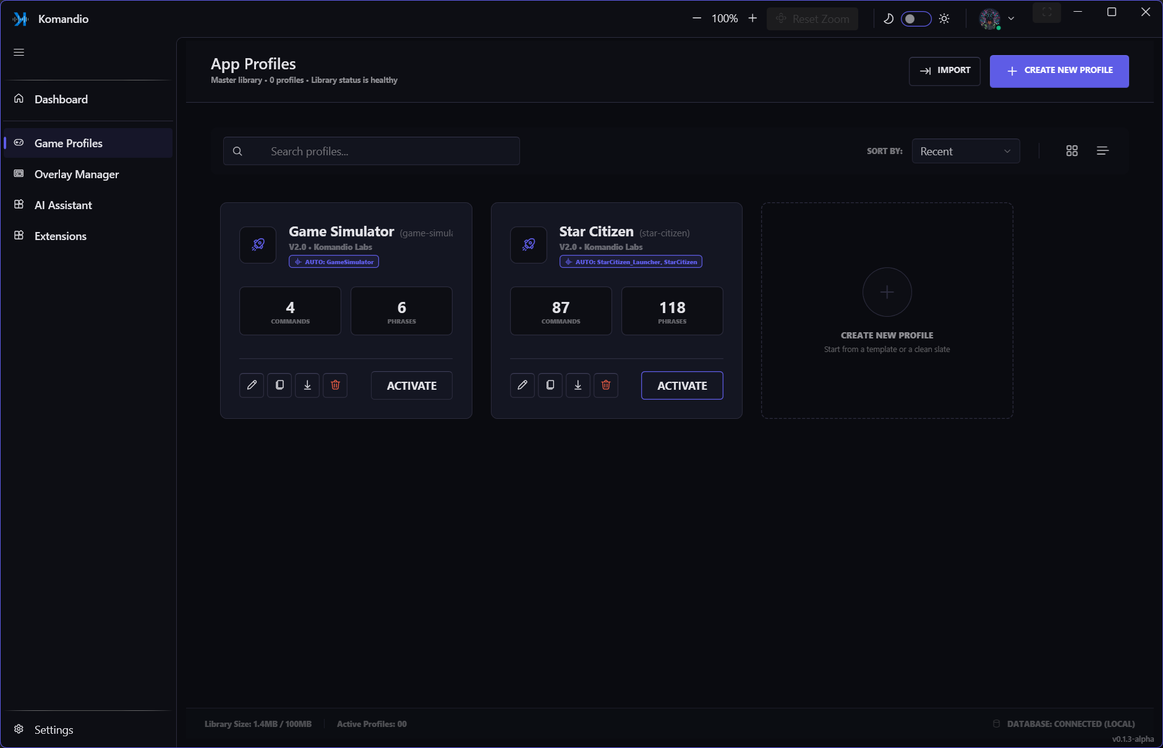
Task: Activate the Star Citizen profile
Action: pos(682,385)
